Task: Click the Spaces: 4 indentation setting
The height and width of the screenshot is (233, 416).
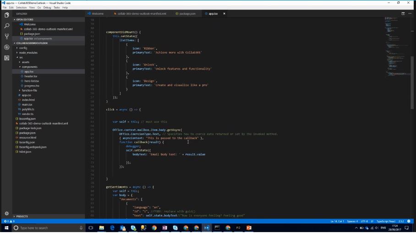Action: [x=353, y=221]
